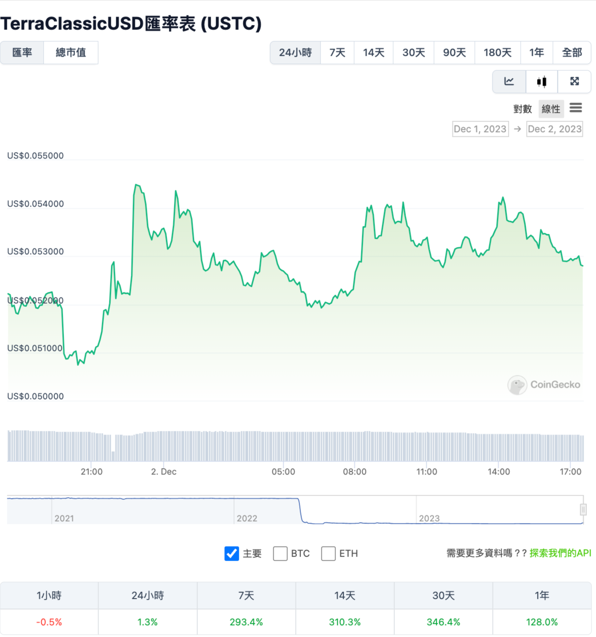Enable the BTC comparison checkbox
The image size is (596, 637).
tap(280, 553)
